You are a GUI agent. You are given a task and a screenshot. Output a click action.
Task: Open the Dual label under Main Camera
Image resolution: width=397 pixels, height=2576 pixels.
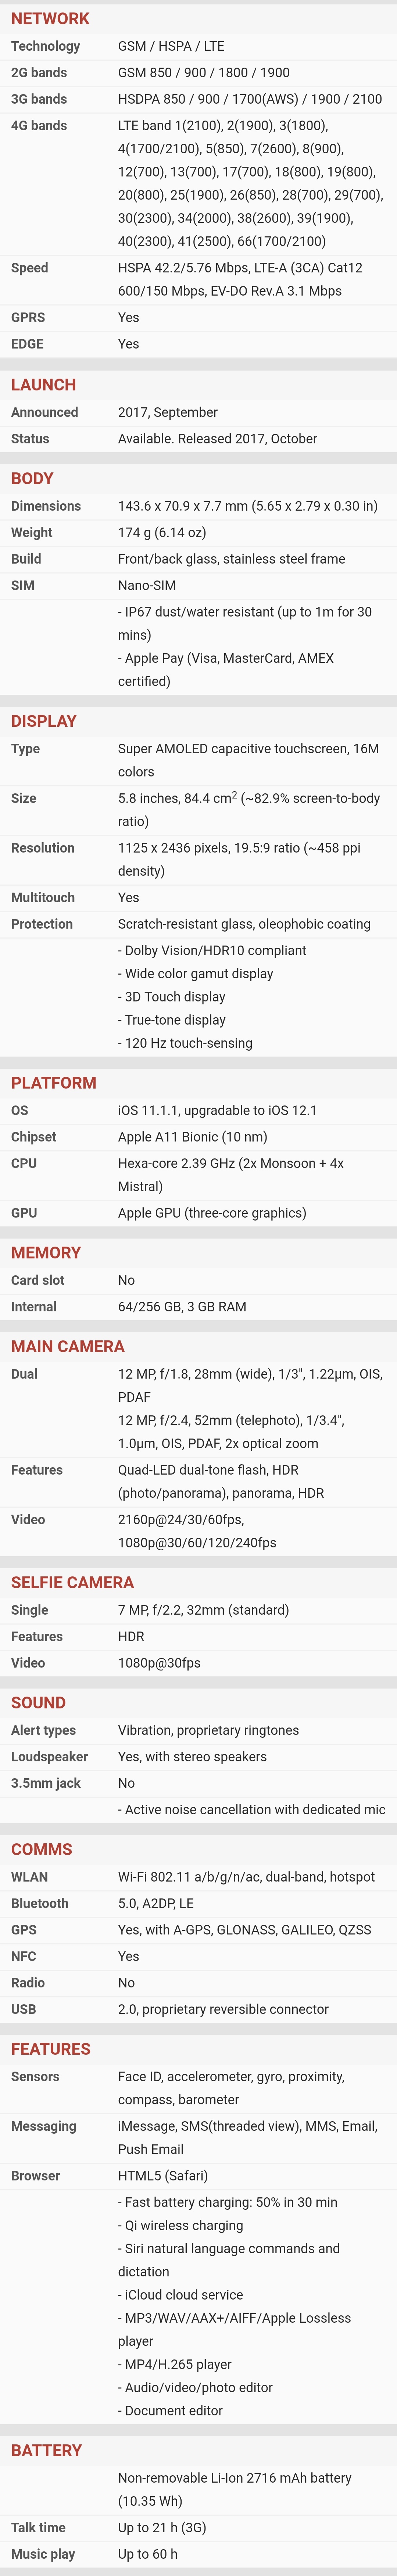pyautogui.click(x=24, y=1374)
